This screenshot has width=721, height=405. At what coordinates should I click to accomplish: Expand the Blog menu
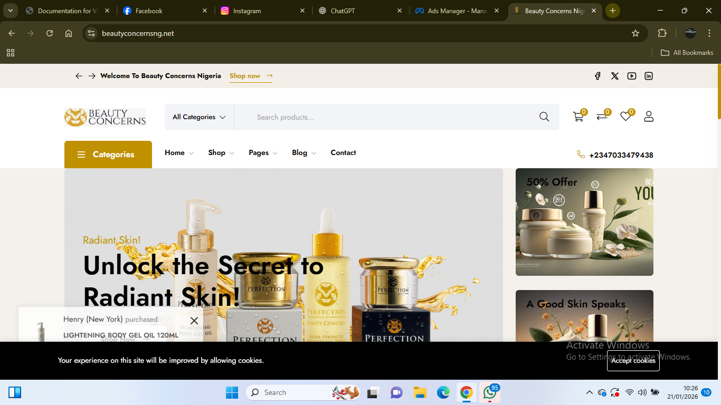[304, 153]
